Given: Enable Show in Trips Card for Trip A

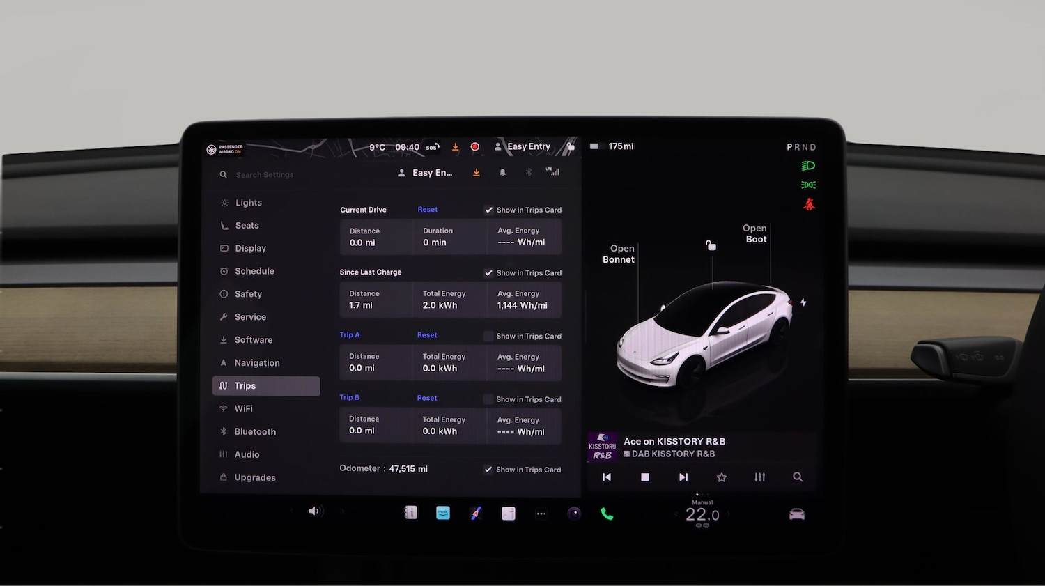Looking at the screenshot, I should coord(488,336).
